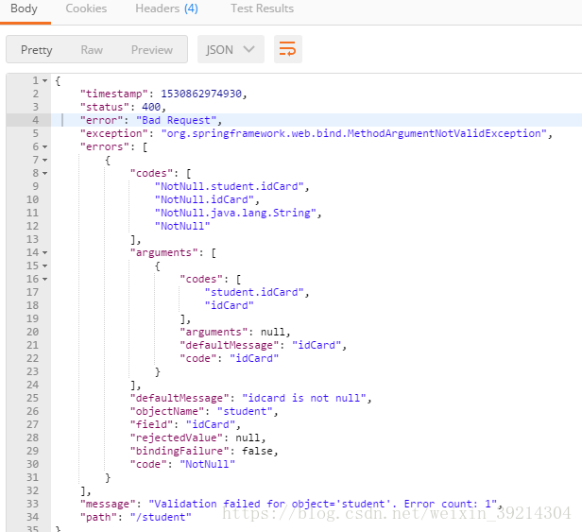Collapse the error object fold arrow on line 7
Viewport: 582px width, 532px height.
click(x=44, y=161)
